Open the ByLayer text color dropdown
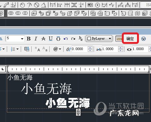 tap(99, 39)
